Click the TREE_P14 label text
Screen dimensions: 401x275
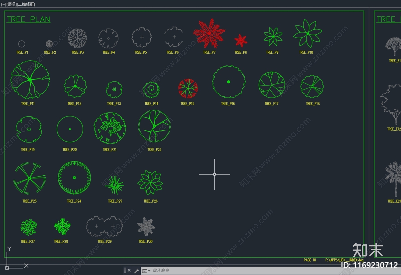click(x=151, y=104)
